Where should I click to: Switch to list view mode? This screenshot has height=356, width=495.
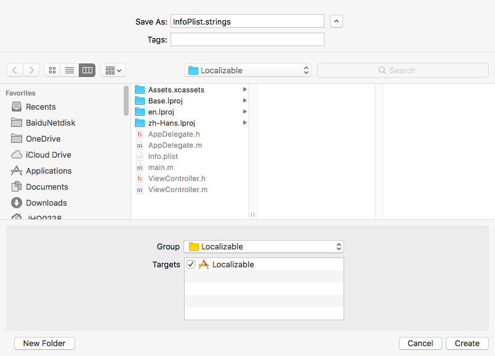point(69,70)
